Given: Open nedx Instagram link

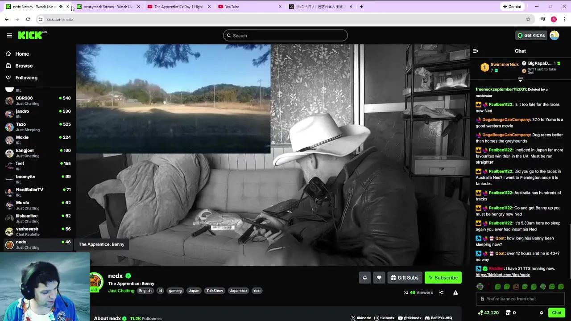Looking at the screenshot, I should (x=385, y=318).
